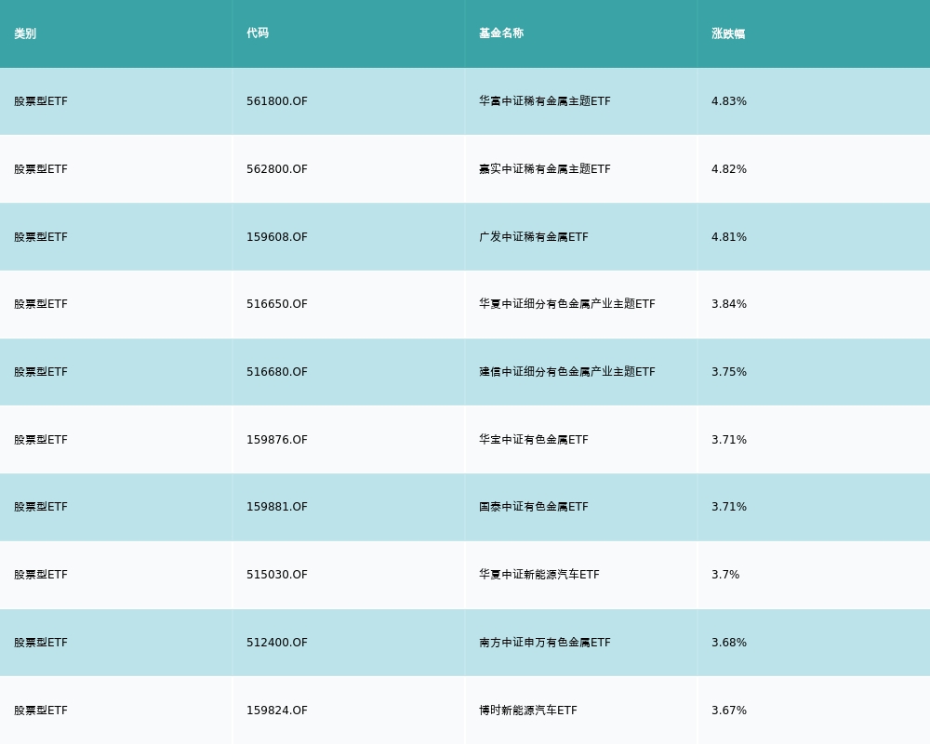Select code 159881.OF
Screen dimensions: 930x744
[277, 507]
